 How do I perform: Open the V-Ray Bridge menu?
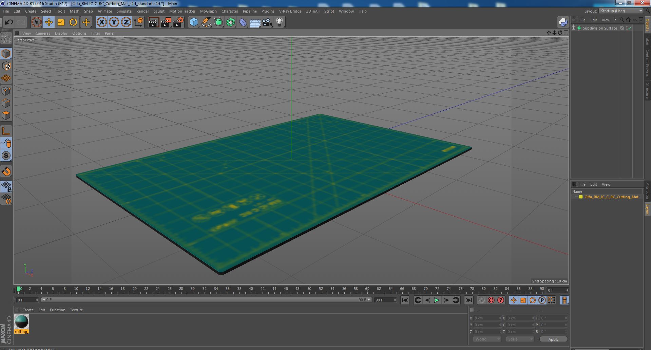coord(290,11)
